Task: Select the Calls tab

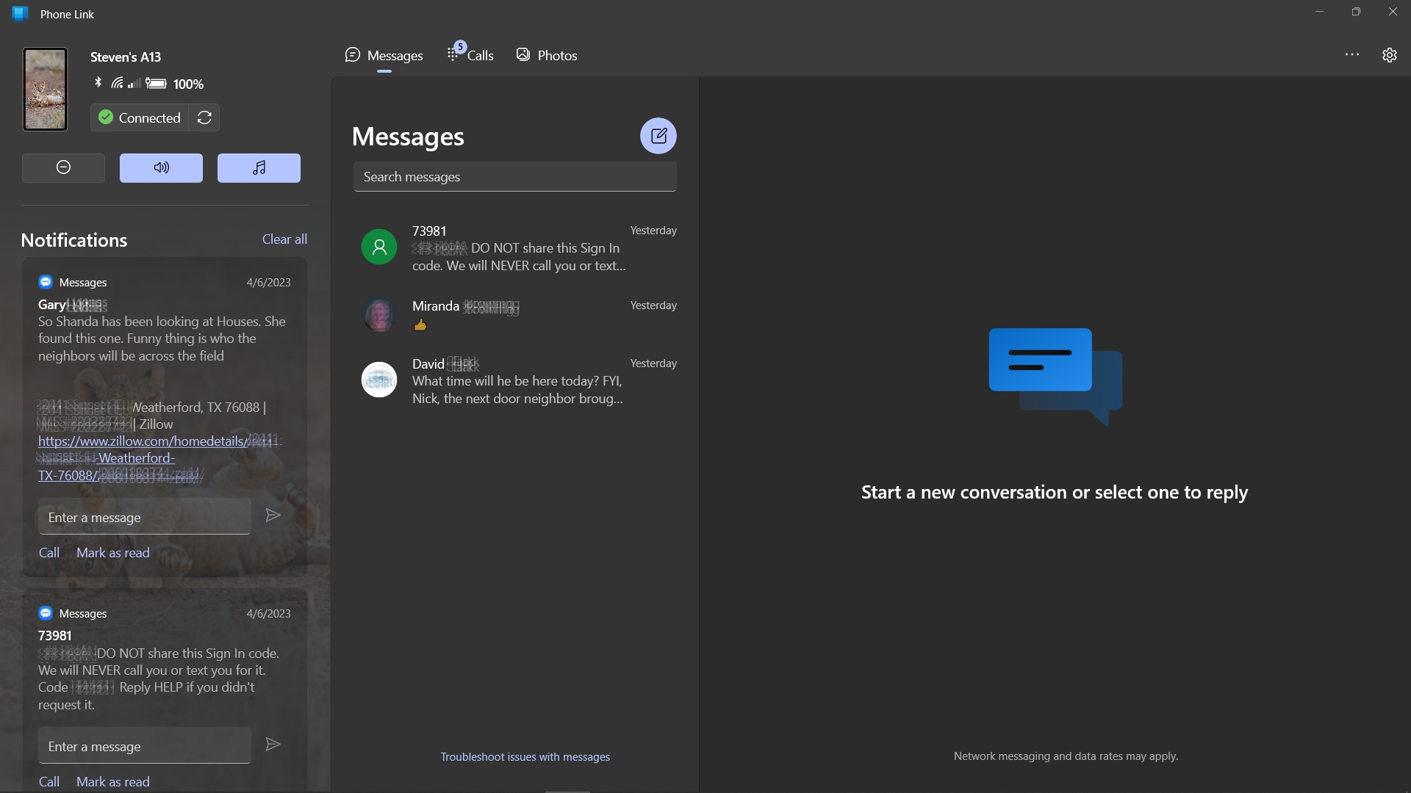Action: click(470, 54)
